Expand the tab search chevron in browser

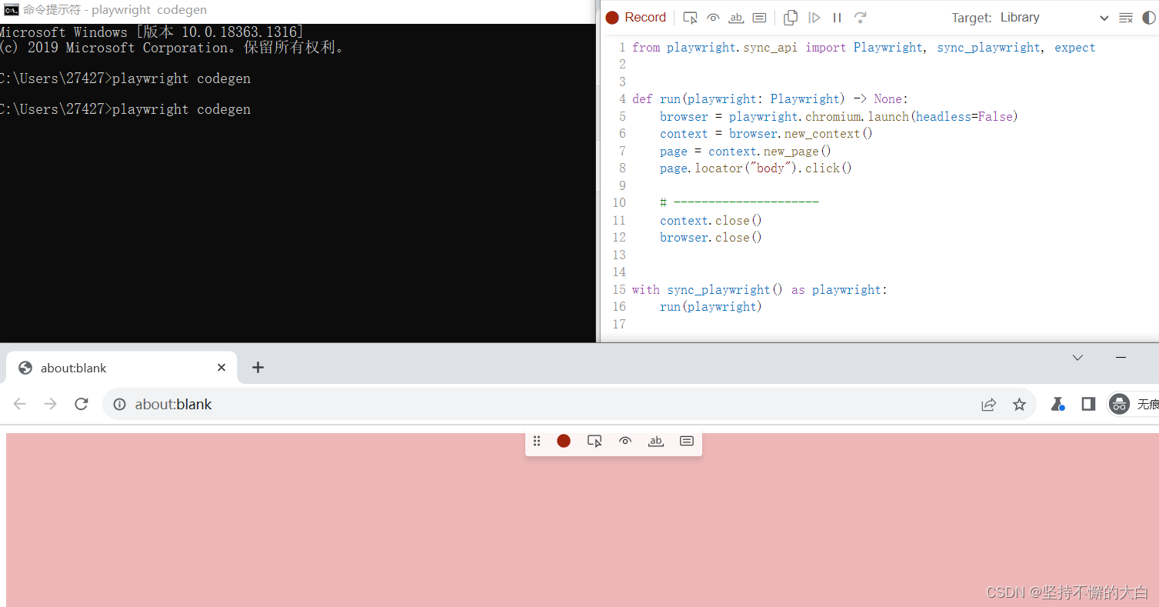(x=1077, y=358)
